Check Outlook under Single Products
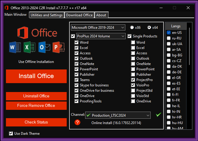198x141 pixels. (x=133, y=58)
